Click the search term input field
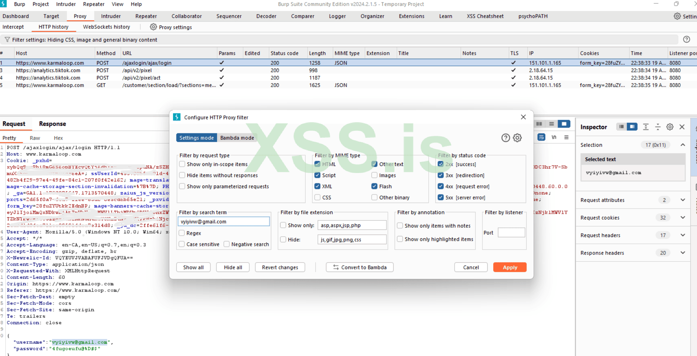The width and height of the screenshot is (697, 356). point(224,222)
